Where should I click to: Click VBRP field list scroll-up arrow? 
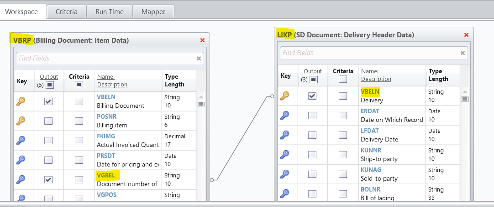click(201, 97)
